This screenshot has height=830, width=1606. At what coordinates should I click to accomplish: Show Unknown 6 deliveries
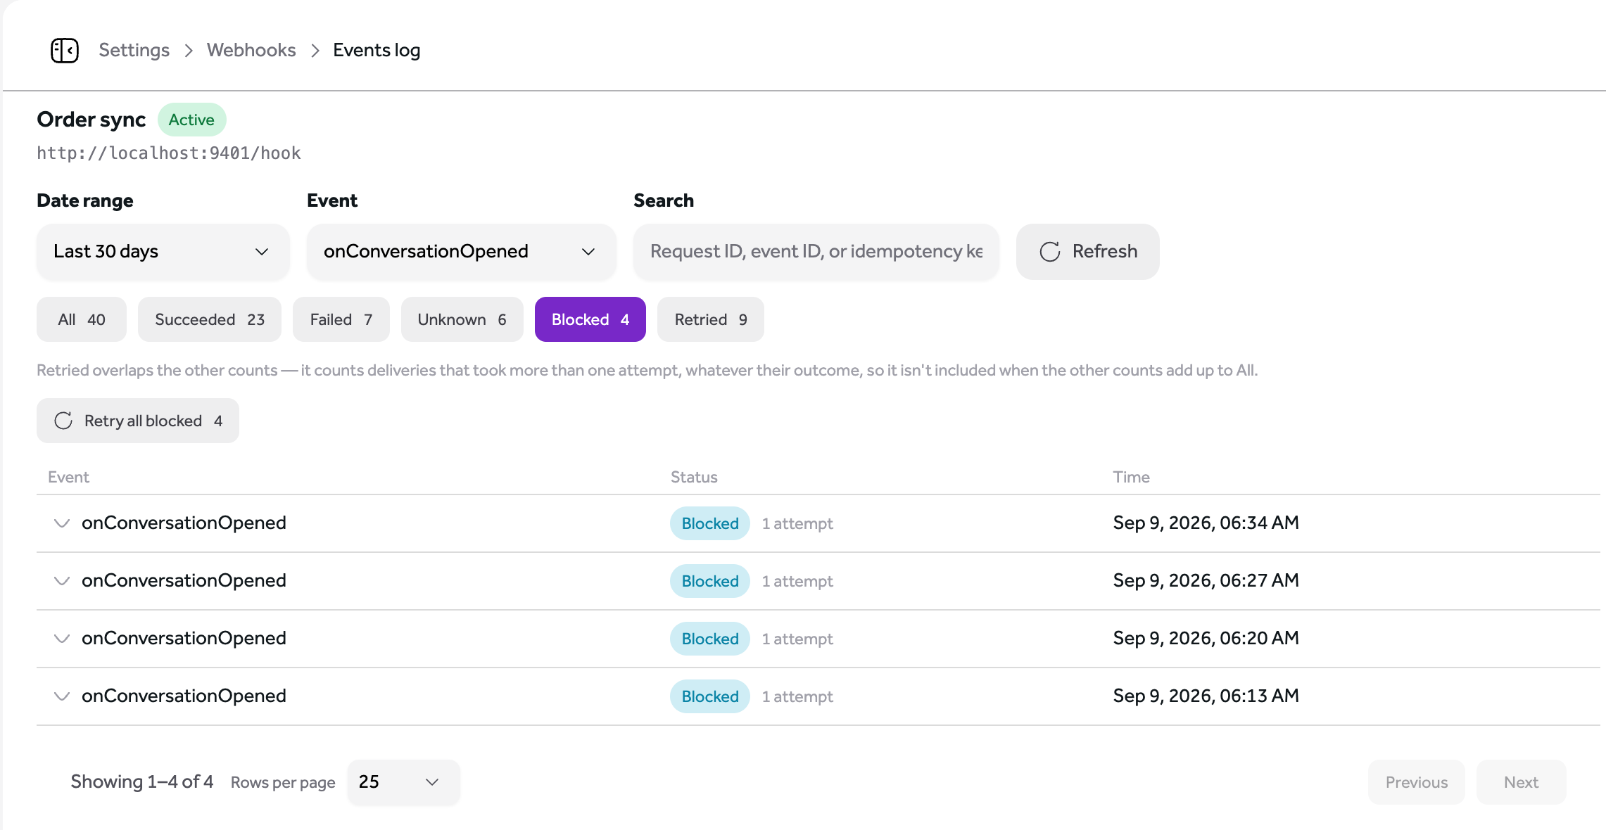coord(462,319)
